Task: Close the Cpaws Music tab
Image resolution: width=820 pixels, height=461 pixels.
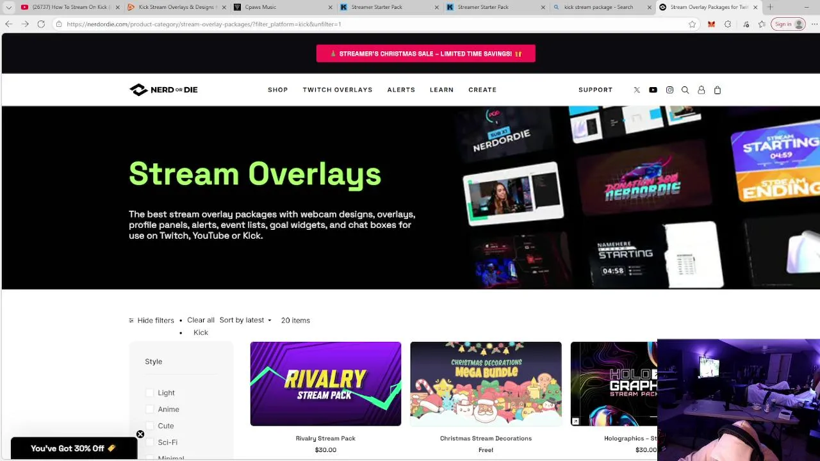Action: [331, 7]
